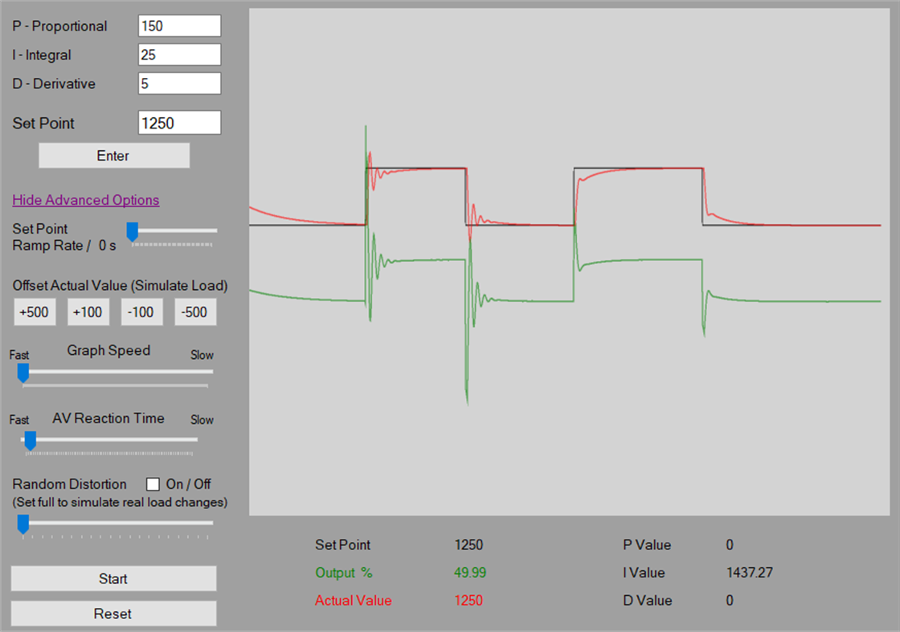Click the AV Reaction Time slider thumb
The height and width of the screenshot is (632, 900).
30,440
